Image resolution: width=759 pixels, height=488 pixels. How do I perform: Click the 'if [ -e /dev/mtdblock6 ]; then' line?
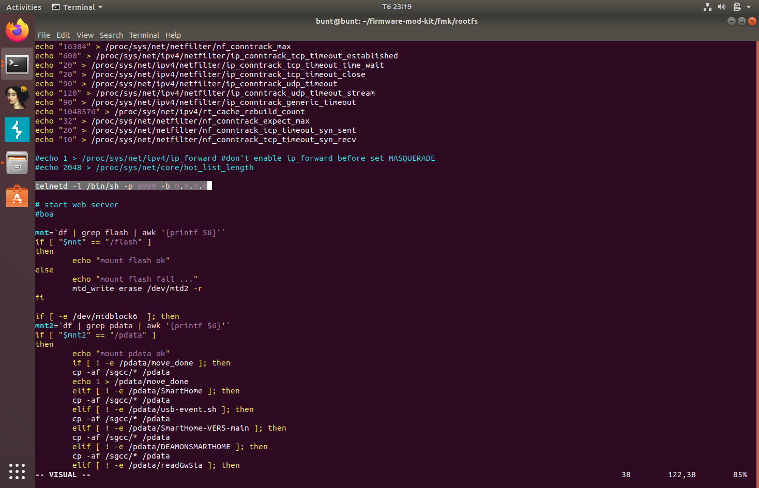tap(107, 316)
